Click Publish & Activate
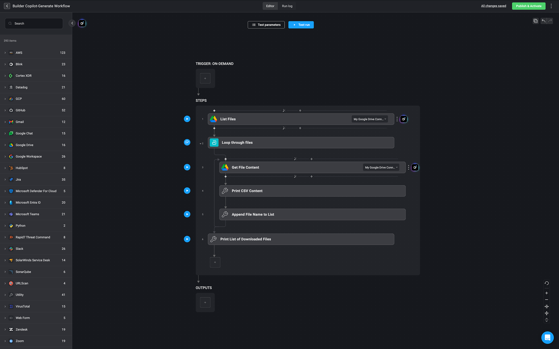 529,6
